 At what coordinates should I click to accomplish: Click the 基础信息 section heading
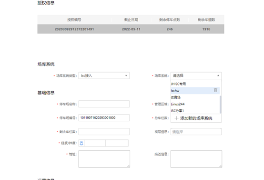click(x=46, y=93)
